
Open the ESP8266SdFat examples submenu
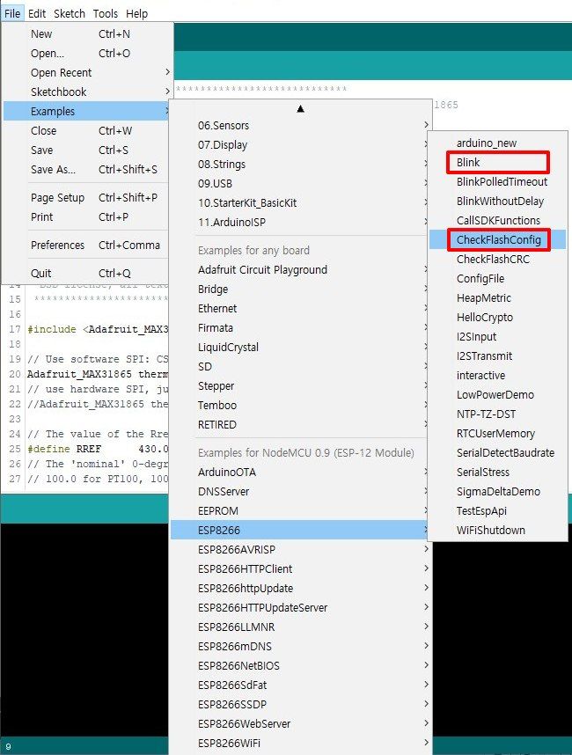[x=300, y=685]
